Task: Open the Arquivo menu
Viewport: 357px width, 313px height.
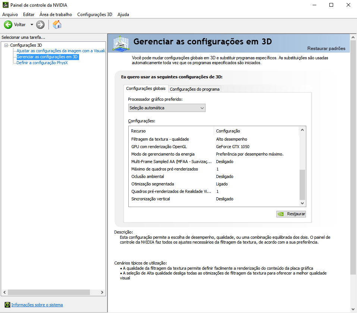Action: (10, 14)
